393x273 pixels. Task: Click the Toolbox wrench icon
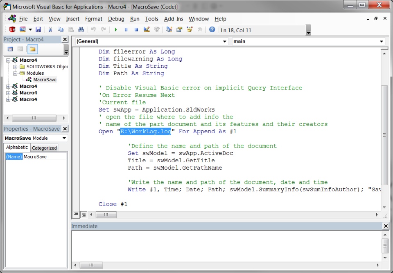coord(200,29)
